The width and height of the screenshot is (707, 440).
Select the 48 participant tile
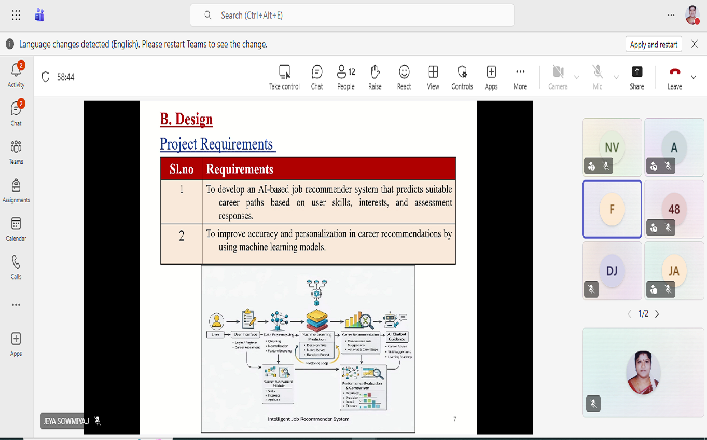674,209
